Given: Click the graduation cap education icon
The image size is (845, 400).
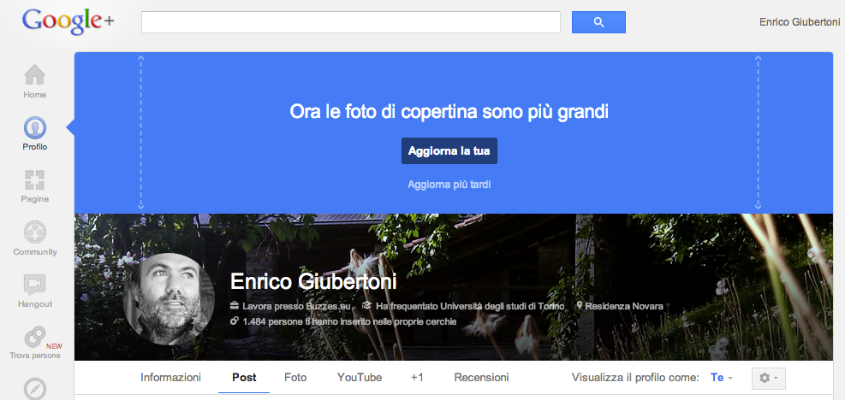Looking at the screenshot, I should 367,306.
